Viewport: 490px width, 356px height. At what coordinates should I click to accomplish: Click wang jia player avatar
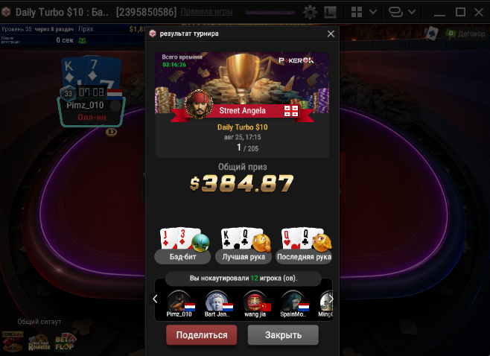255,301
